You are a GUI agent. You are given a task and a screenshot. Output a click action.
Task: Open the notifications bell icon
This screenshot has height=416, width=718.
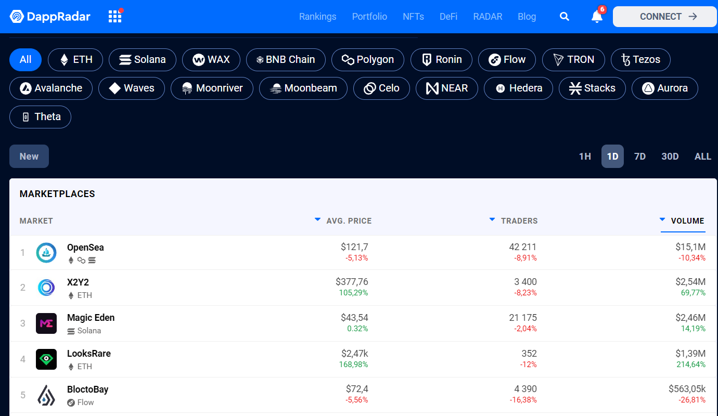pos(597,17)
